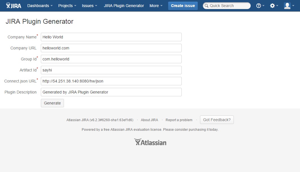Click the Group Id input field
The width and height of the screenshot is (300, 172).
(x=111, y=59)
